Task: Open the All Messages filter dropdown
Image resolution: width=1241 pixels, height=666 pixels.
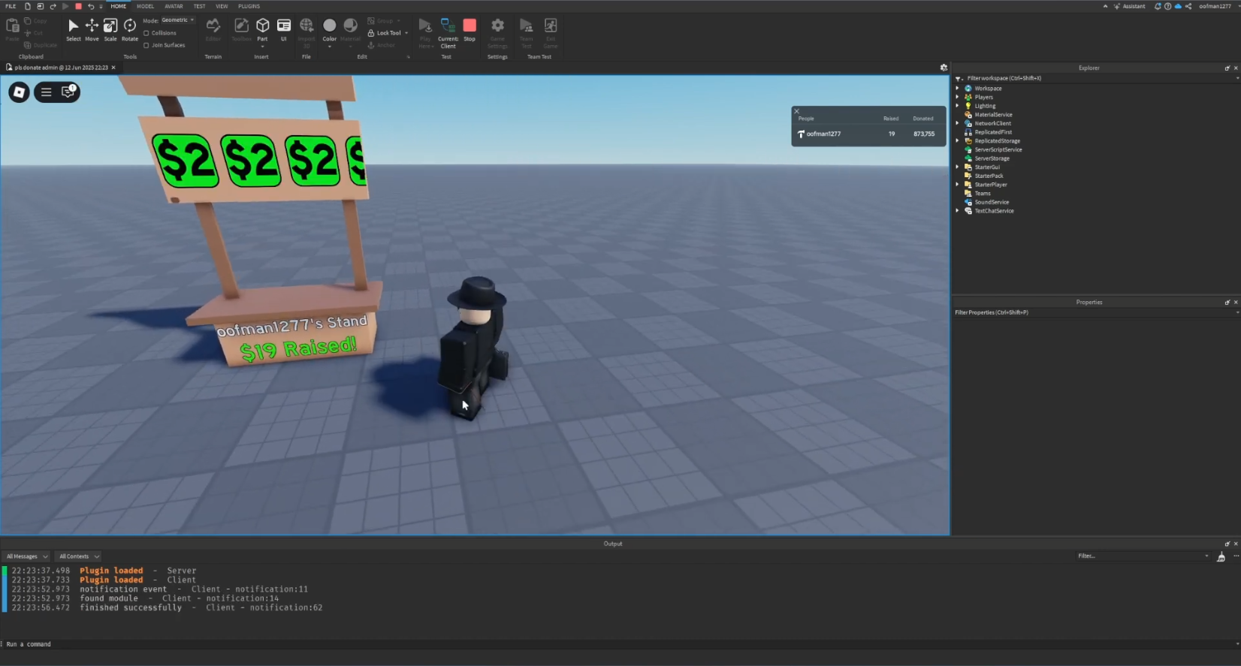Action: point(27,556)
